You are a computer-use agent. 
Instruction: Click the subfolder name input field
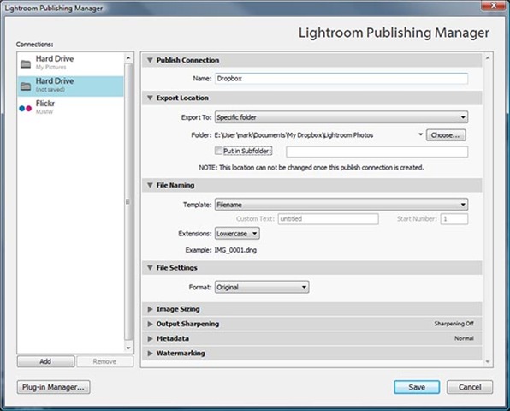point(377,152)
